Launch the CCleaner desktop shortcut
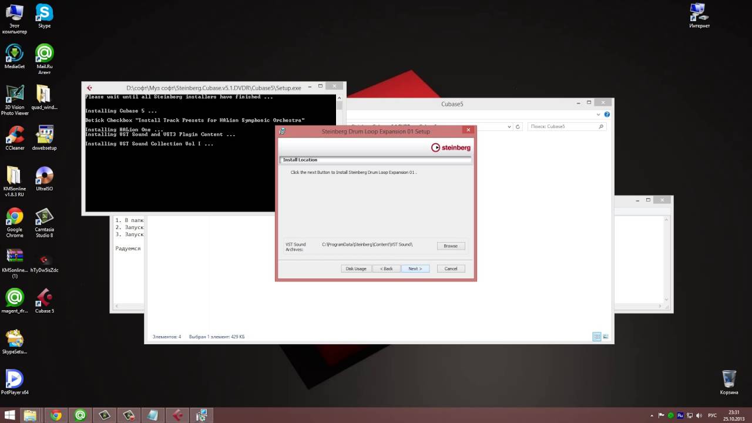Screen dimensions: 752x423 15,138
